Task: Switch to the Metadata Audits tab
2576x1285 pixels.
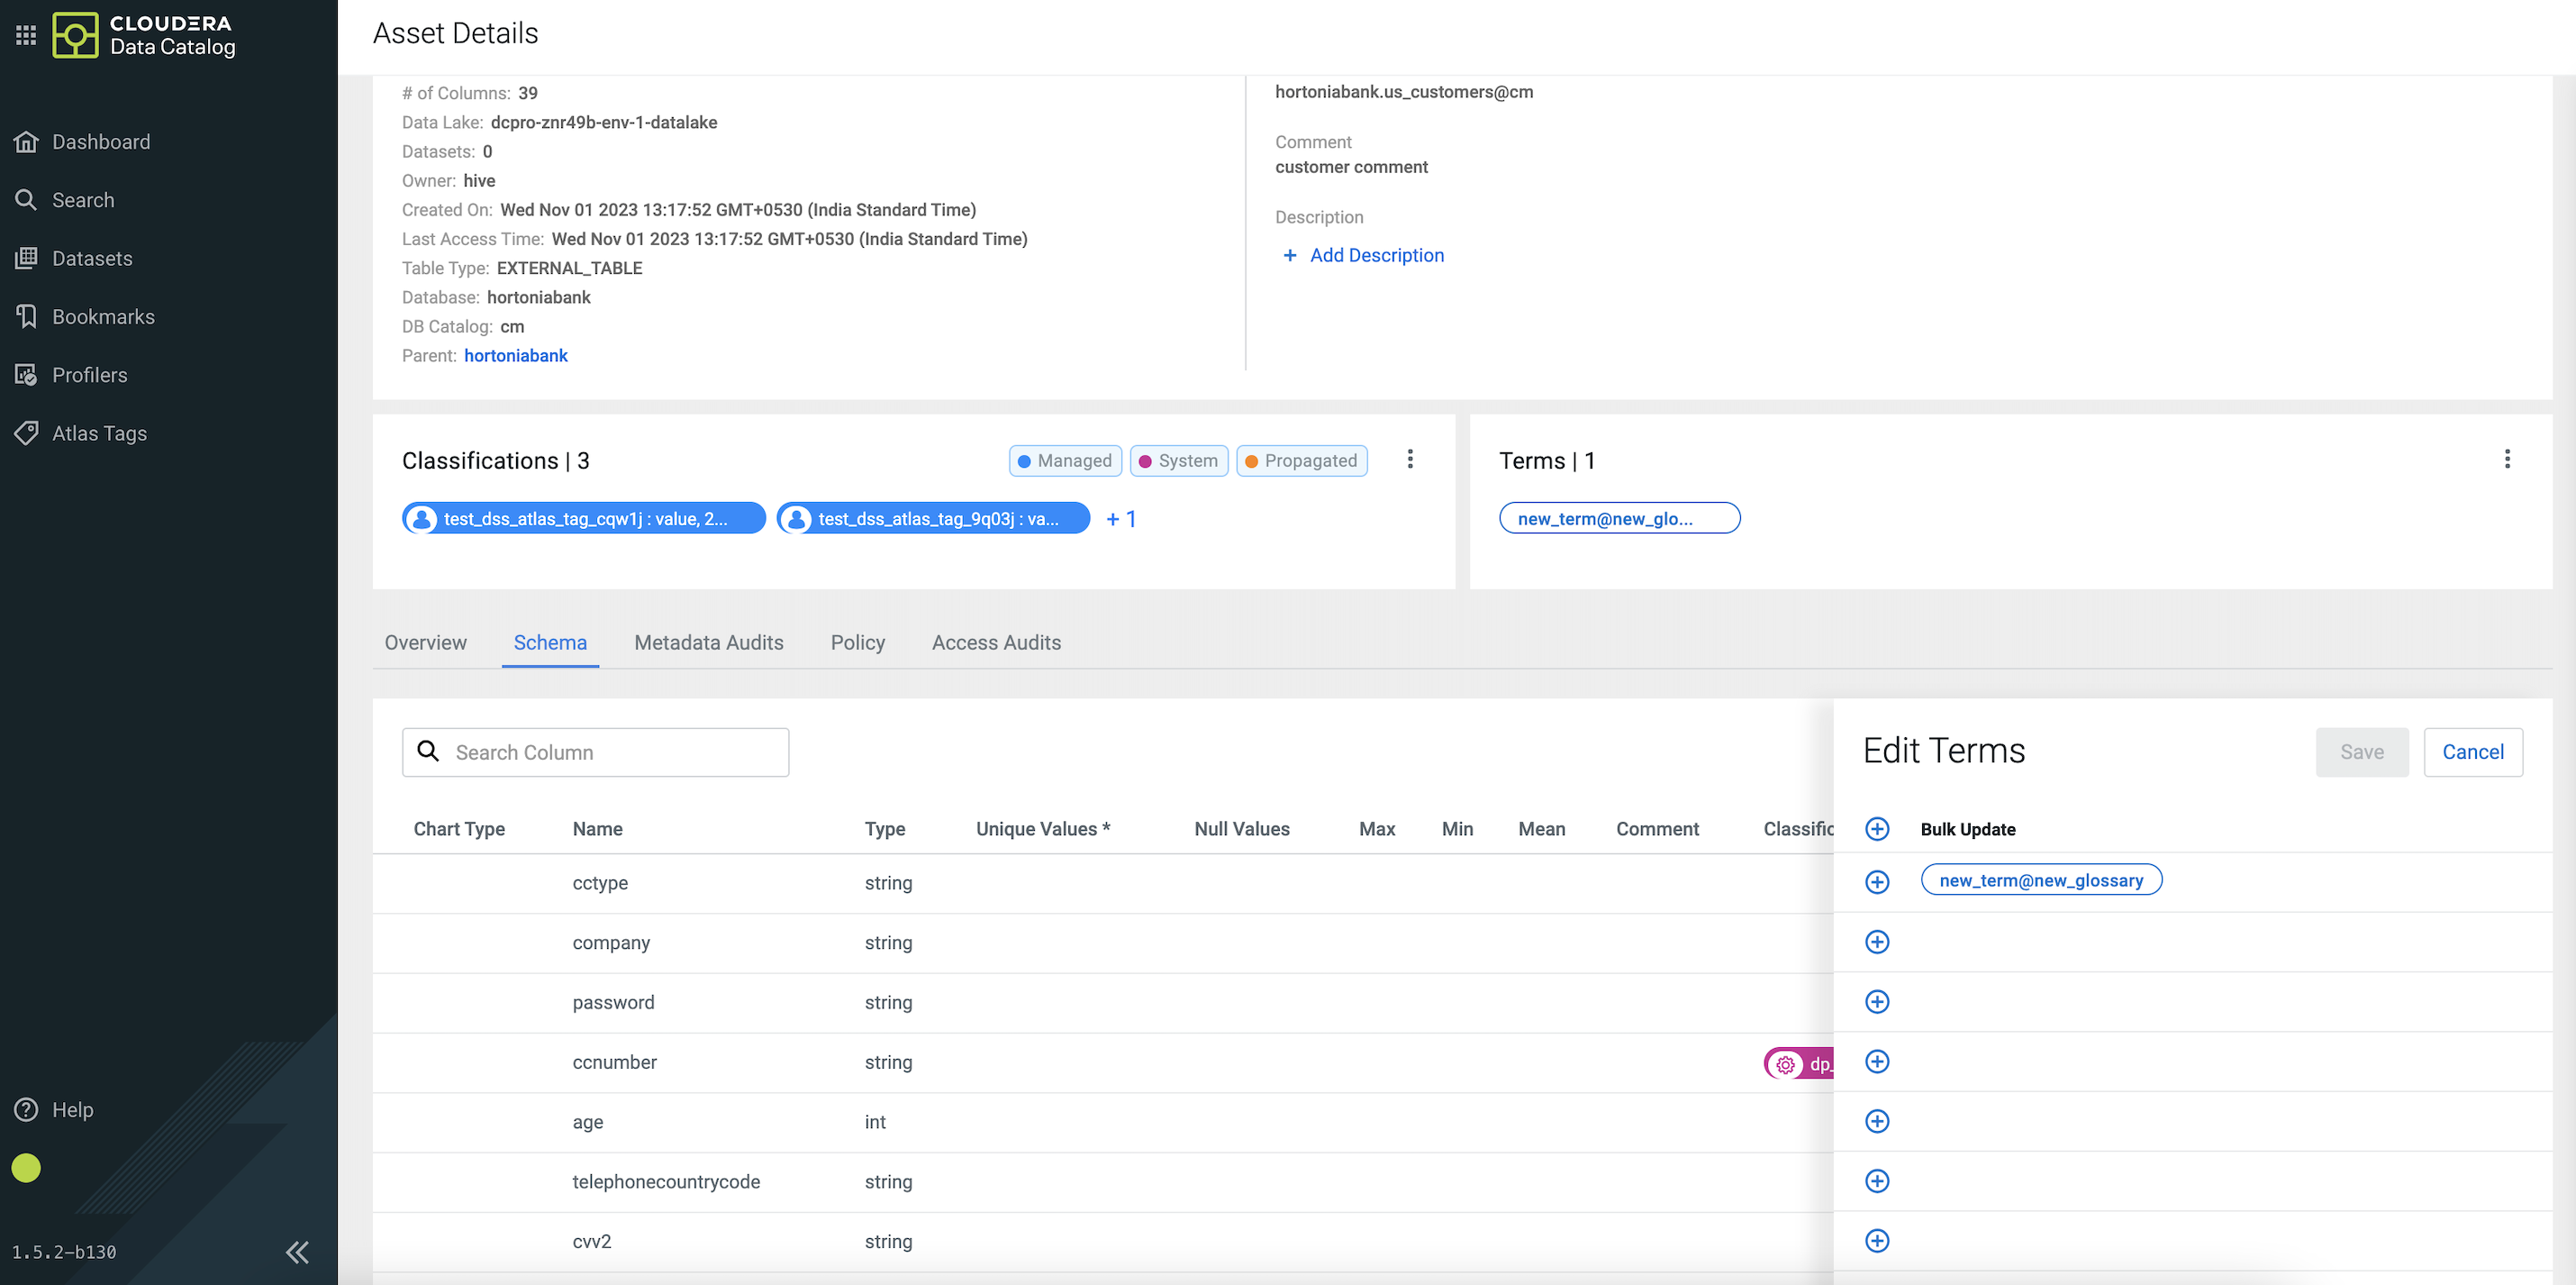Action: click(x=708, y=642)
